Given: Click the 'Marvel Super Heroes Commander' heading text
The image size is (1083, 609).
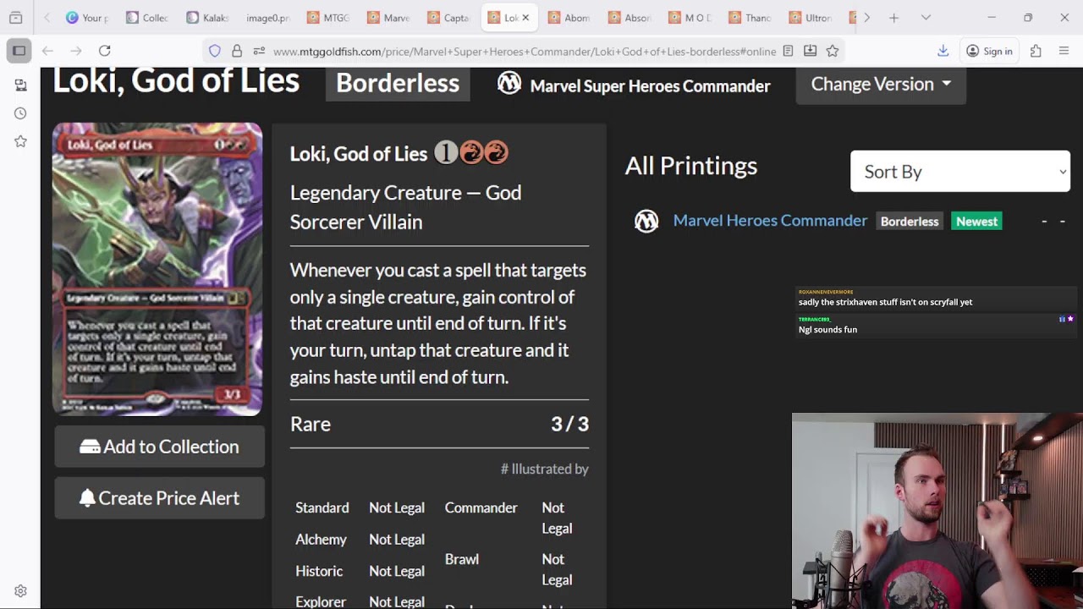Looking at the screenshot, I should [x=650, y=85].
